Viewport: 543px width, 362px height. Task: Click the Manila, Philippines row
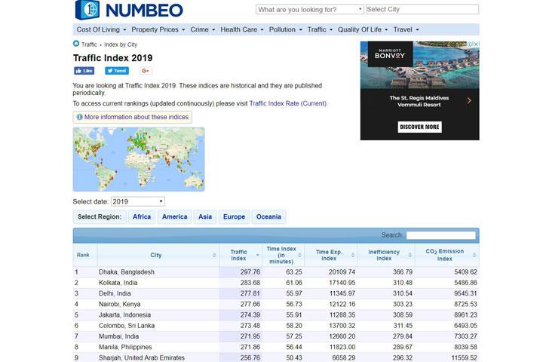tap(276, 347)
